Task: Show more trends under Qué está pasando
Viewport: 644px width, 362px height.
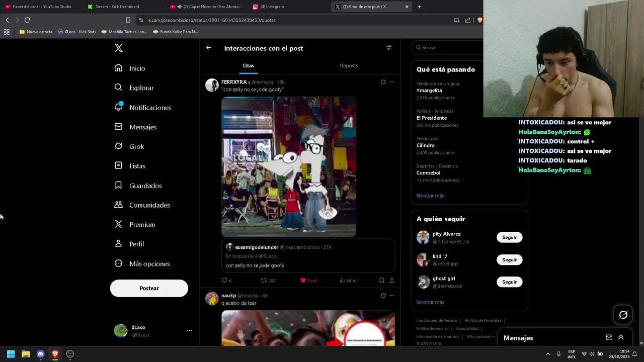Action: [x=430, y=196]
